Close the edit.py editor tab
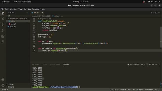Viewport: 162px width, 91px height. point(42,13)
